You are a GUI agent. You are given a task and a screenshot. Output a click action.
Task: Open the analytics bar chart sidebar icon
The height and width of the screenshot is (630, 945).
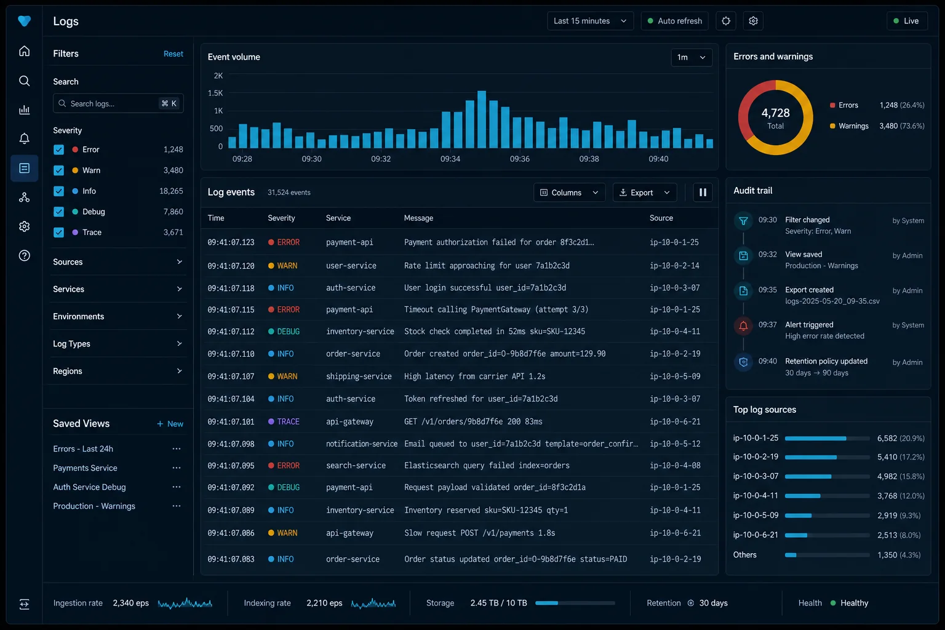pos(24,110)
